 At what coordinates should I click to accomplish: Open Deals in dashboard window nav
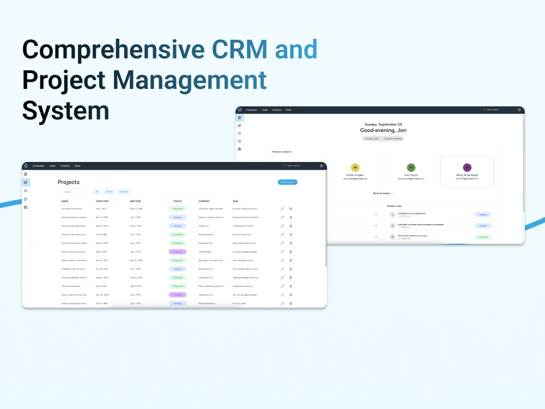coord(288,110)
